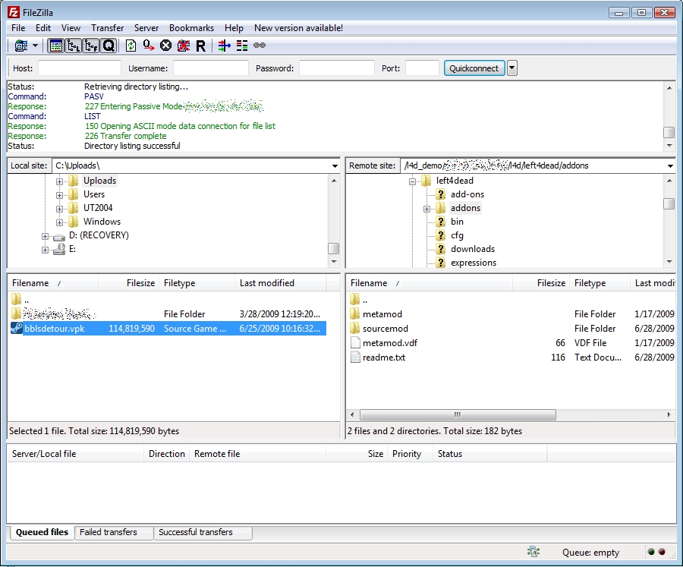Click the 'New version available!' menu link
Viewport: 683px width, 567px height.
point(298,28)
